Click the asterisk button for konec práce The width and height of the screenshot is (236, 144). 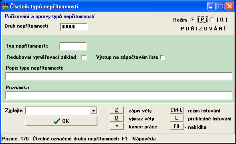(x=117, y=126)
